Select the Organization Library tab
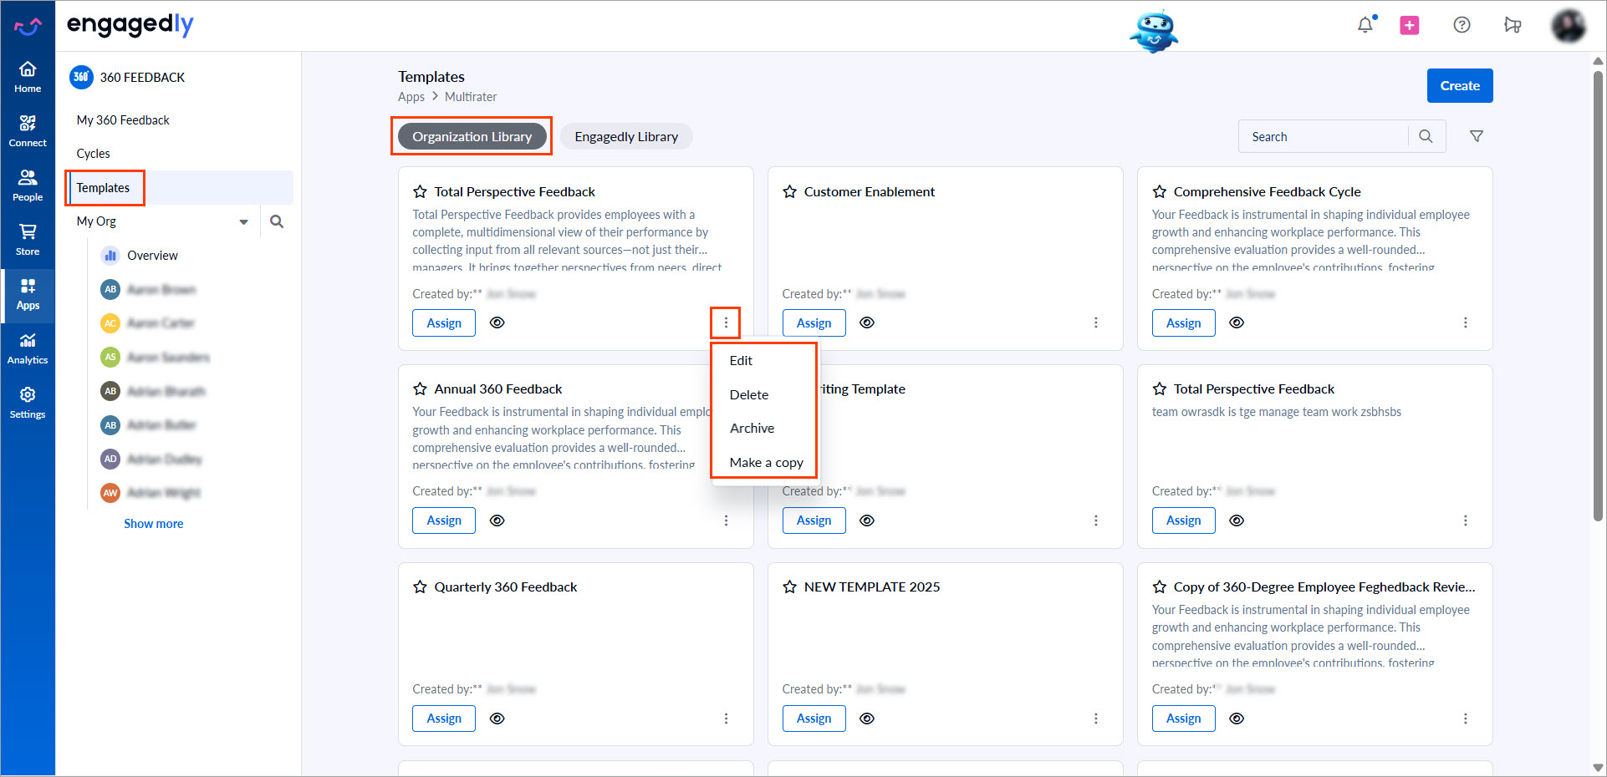 point(472,137)
